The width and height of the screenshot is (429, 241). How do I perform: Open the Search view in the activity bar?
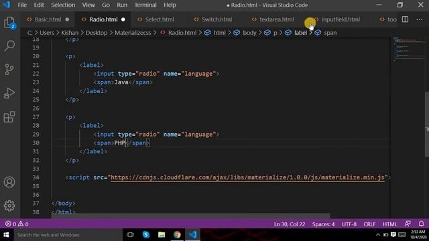[x=9, y=46]
